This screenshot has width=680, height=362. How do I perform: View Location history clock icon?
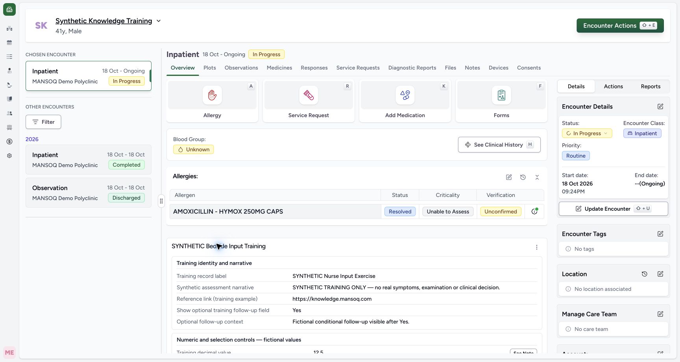tap(645, 274)
